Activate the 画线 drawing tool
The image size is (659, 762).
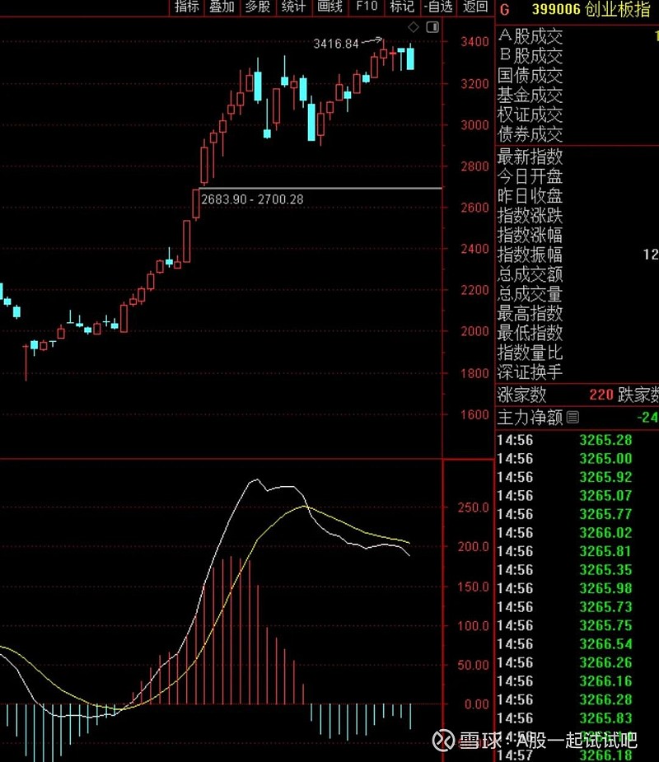329,7
